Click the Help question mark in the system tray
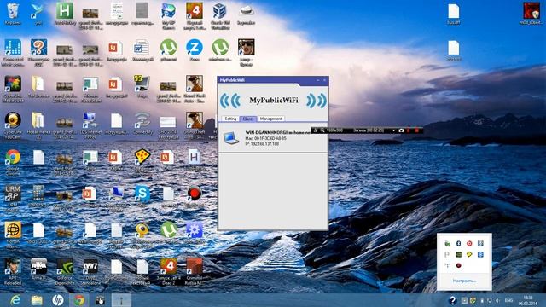 pyautogui.click(x=452, y=300)
